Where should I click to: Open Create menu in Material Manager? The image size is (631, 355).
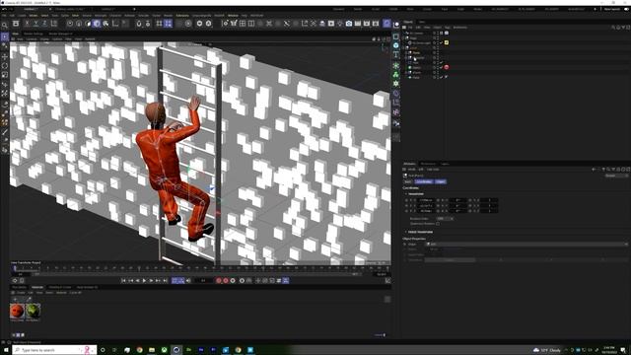(21, 293)
